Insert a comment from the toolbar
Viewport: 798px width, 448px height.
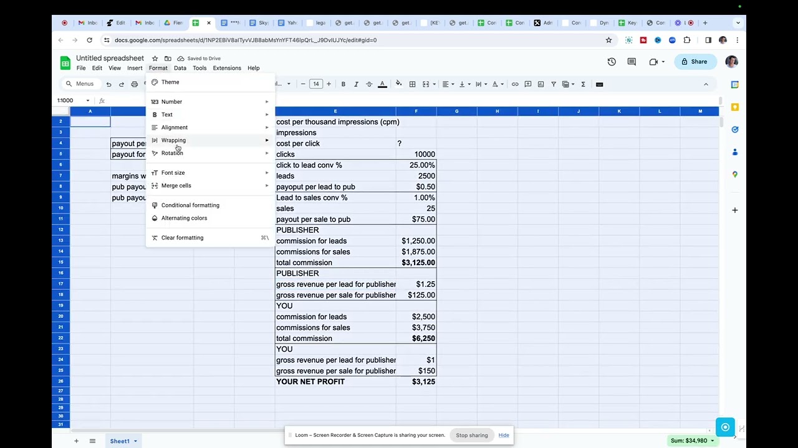[x=528, y=84]
